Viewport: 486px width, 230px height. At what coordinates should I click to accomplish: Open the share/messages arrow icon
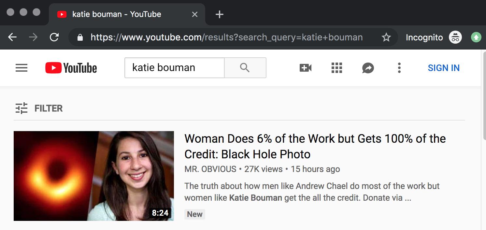coord(368,68)
